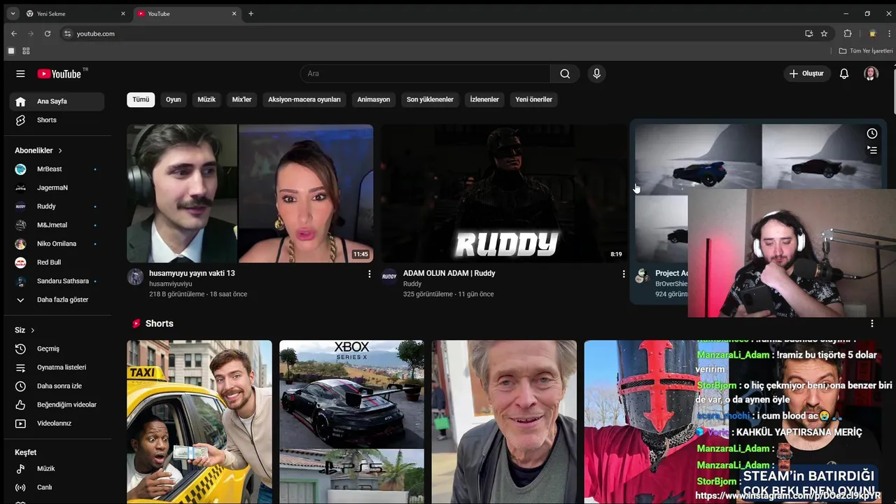
Task: Add Project video to watch later clock
Action: point(871,134)
